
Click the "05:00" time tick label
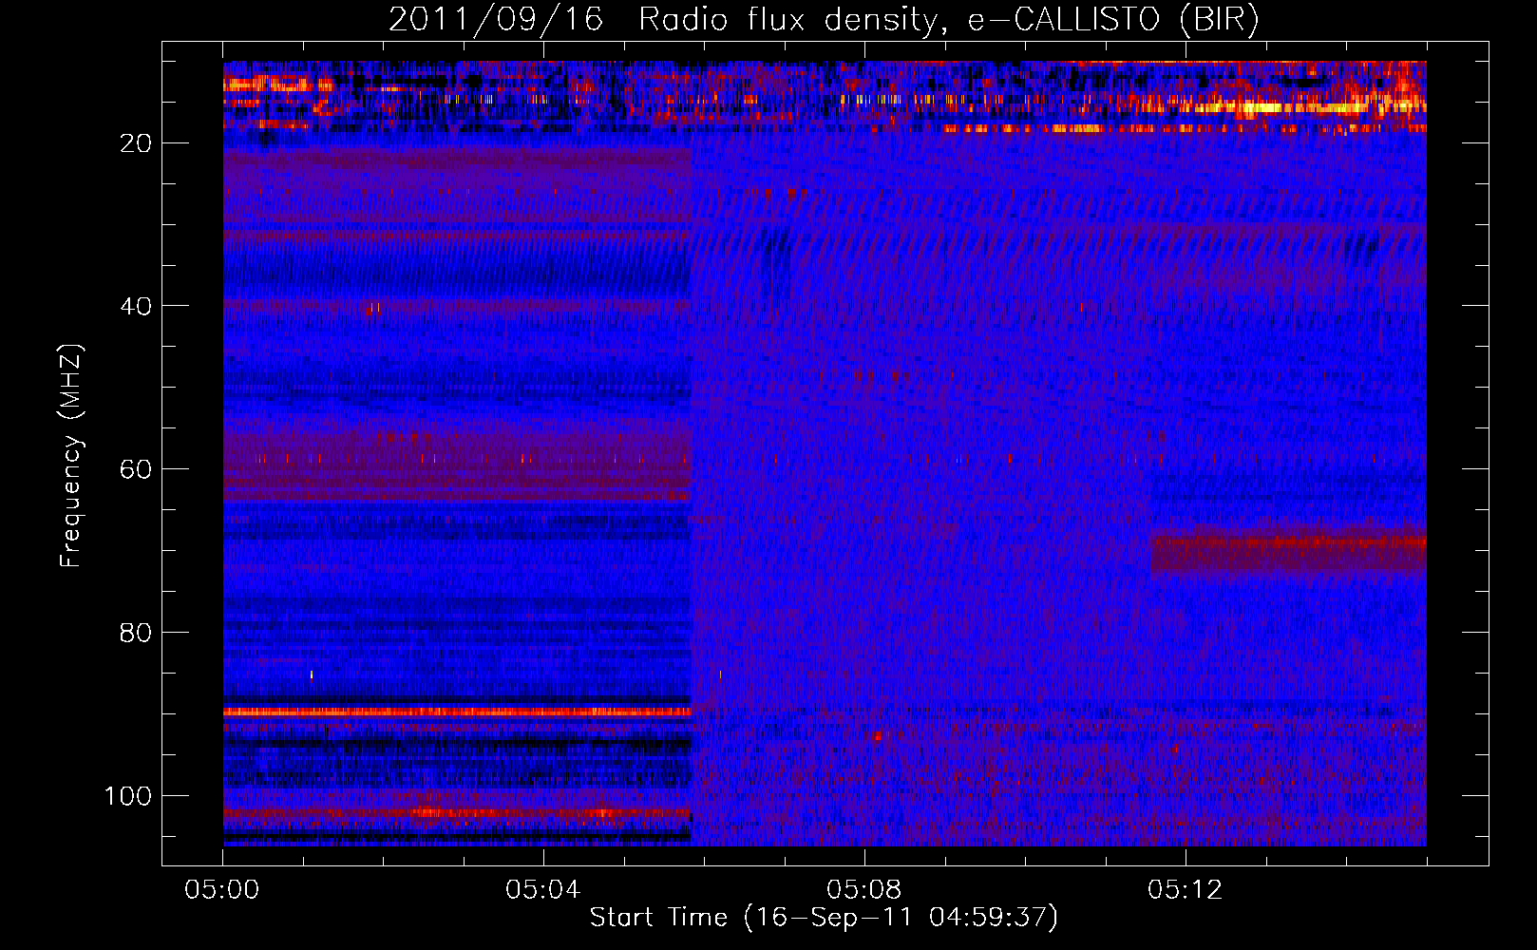(222, 890)
